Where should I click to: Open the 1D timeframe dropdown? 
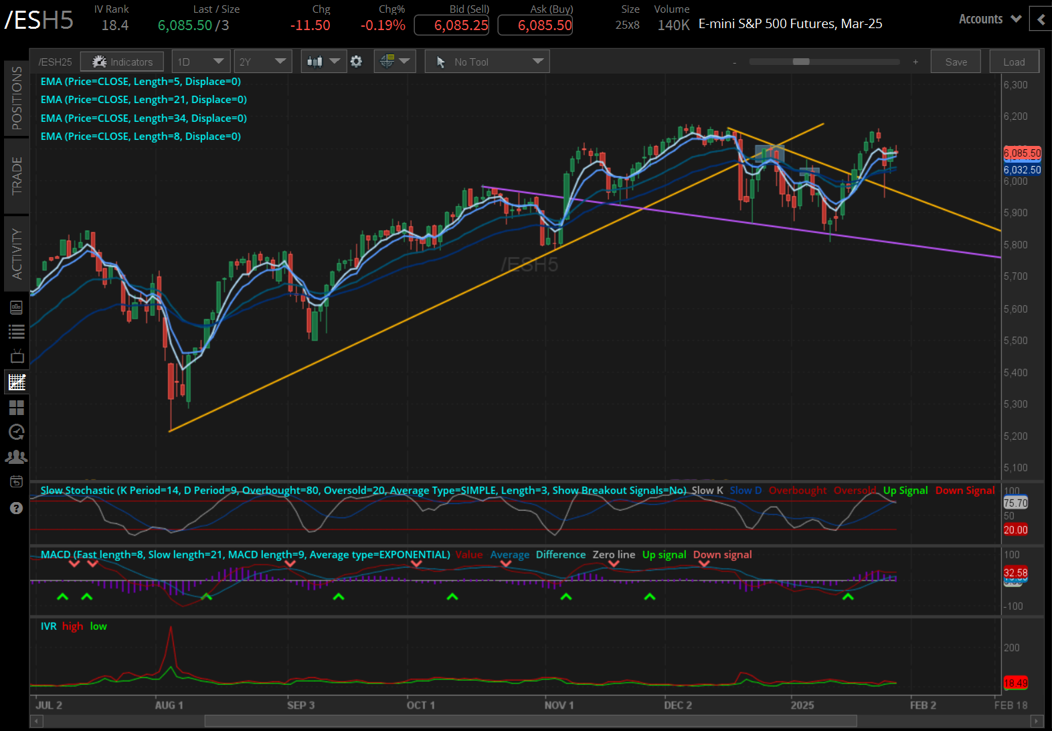[201, 62]
